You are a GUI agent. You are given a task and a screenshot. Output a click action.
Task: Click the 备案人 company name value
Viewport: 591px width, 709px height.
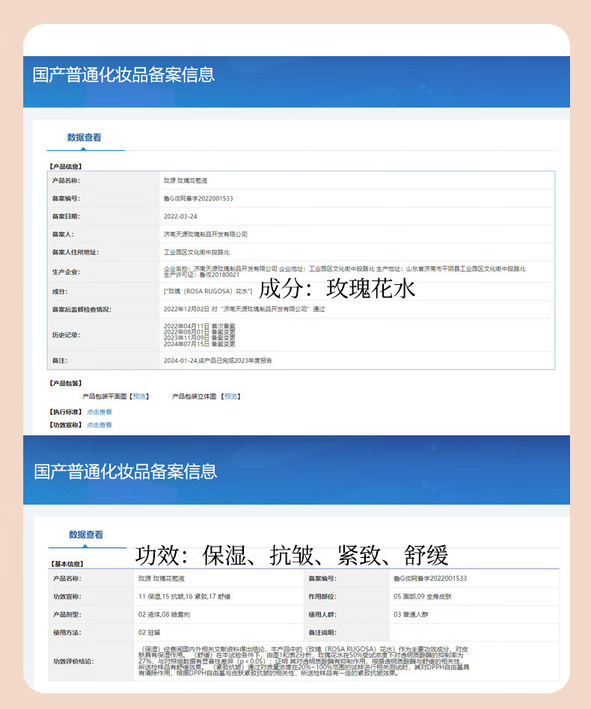[x=205, y=234]
